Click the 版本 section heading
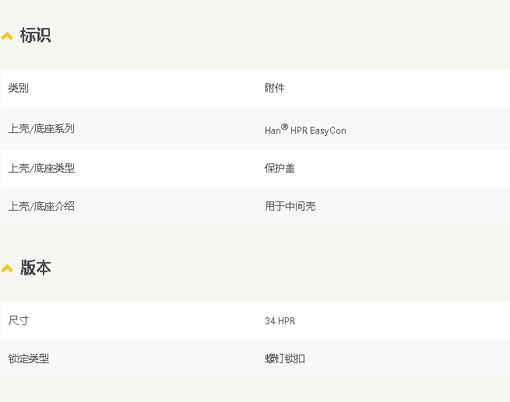Image resolution: width=510 pixels, height=402 pixels. (x=36, y=267)
